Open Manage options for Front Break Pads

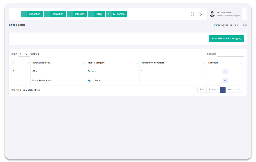225,81
